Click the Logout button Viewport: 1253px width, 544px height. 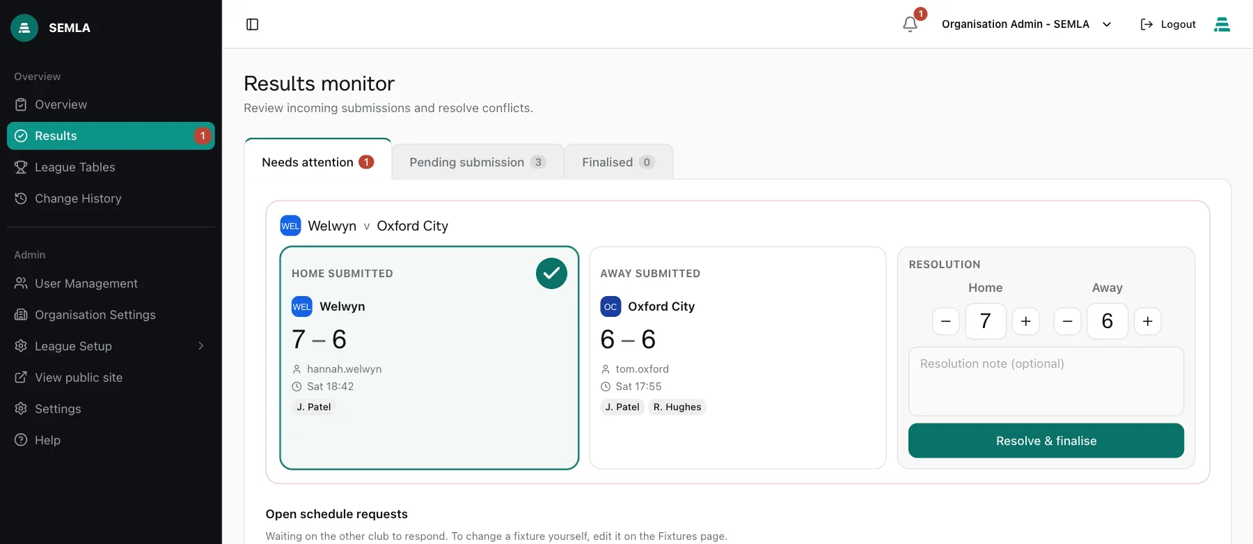(x=1168, y=24)
